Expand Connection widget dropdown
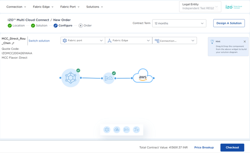This screenshot has width=250, height=153. click(175, 41)
